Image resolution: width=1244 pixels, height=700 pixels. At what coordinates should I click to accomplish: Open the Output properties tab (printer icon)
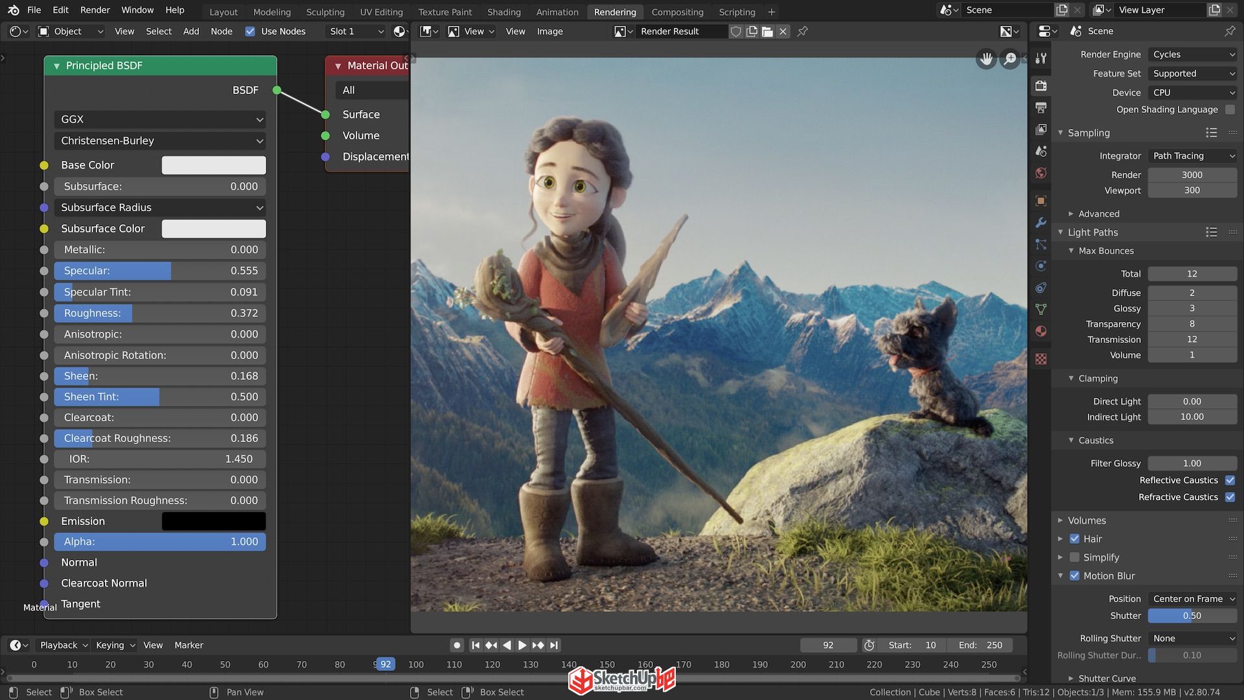tap(1041, 108)
